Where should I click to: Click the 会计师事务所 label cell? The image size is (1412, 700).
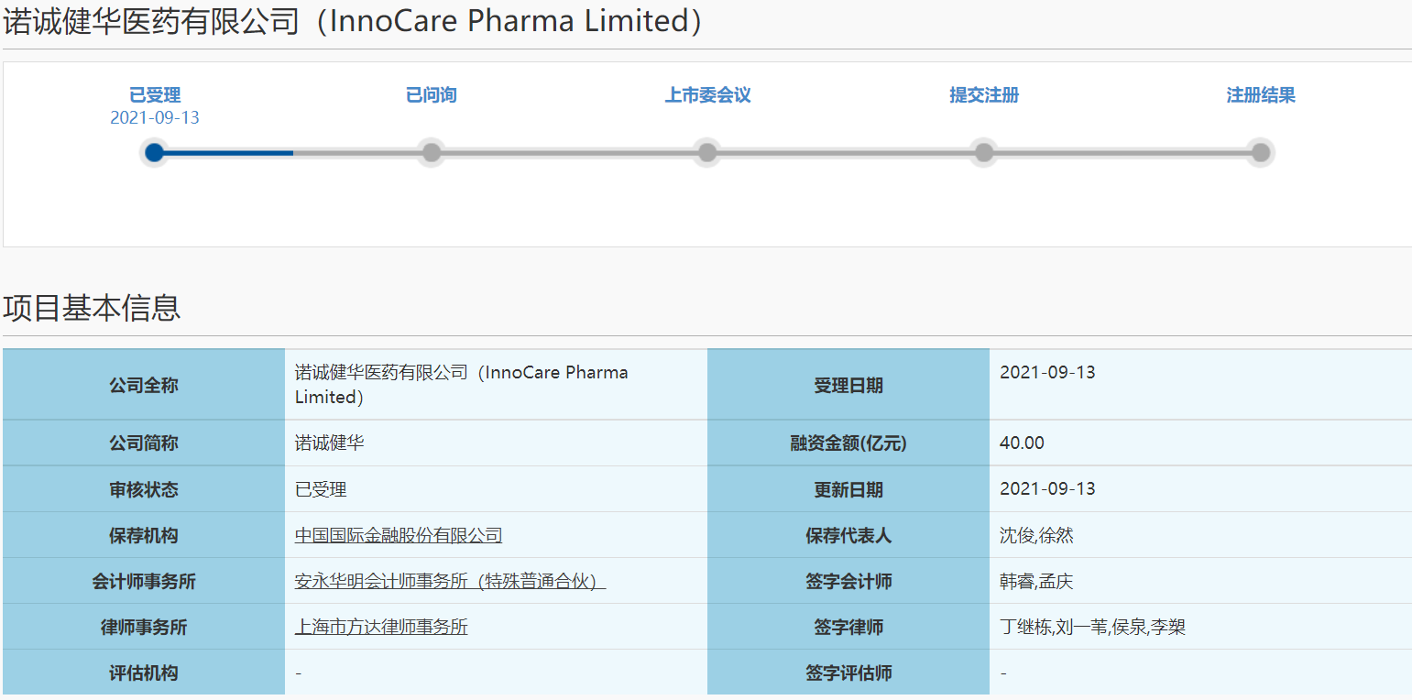[x=144, y=581]
